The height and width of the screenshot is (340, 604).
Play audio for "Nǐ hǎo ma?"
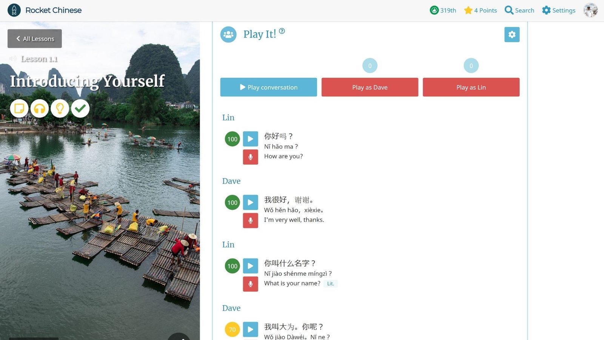point(250,139)
